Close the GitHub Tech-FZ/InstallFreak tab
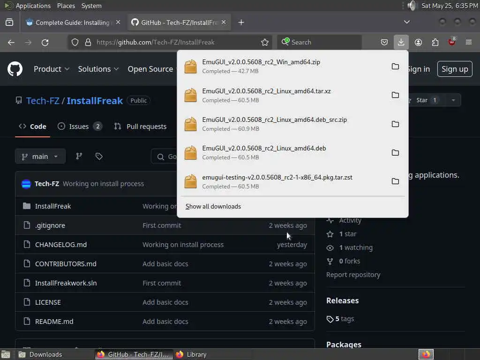The width and height of the screenshot is (480, 360). 224,22
